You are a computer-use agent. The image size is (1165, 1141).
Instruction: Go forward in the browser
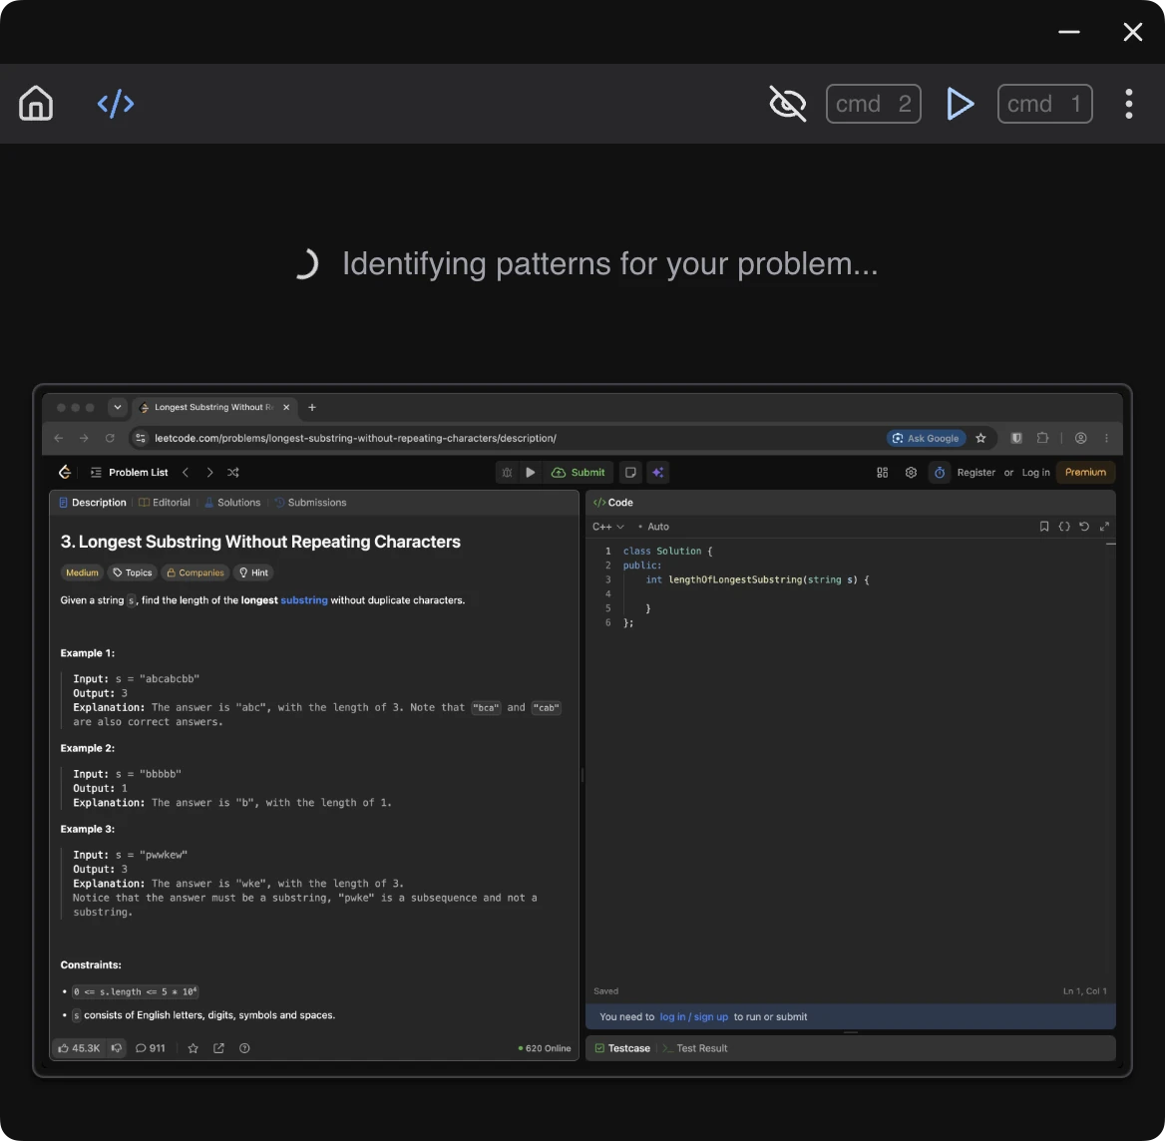(x=84, y=438)
